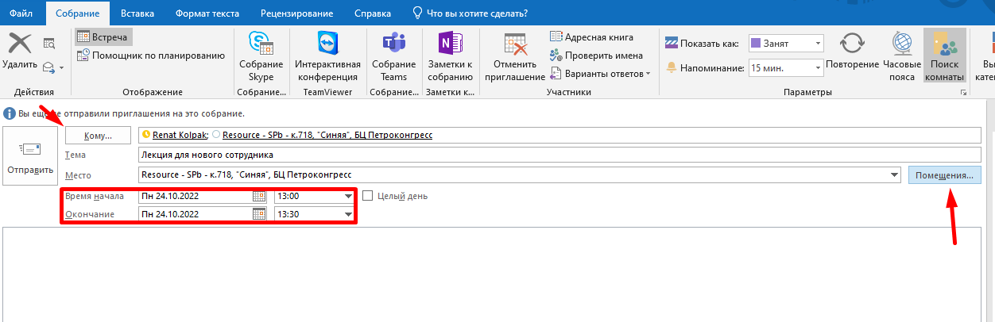The height and width of the screenshot is (322, 995).
Task: Open Time zones globe icon
Action: tap(901, 44)
